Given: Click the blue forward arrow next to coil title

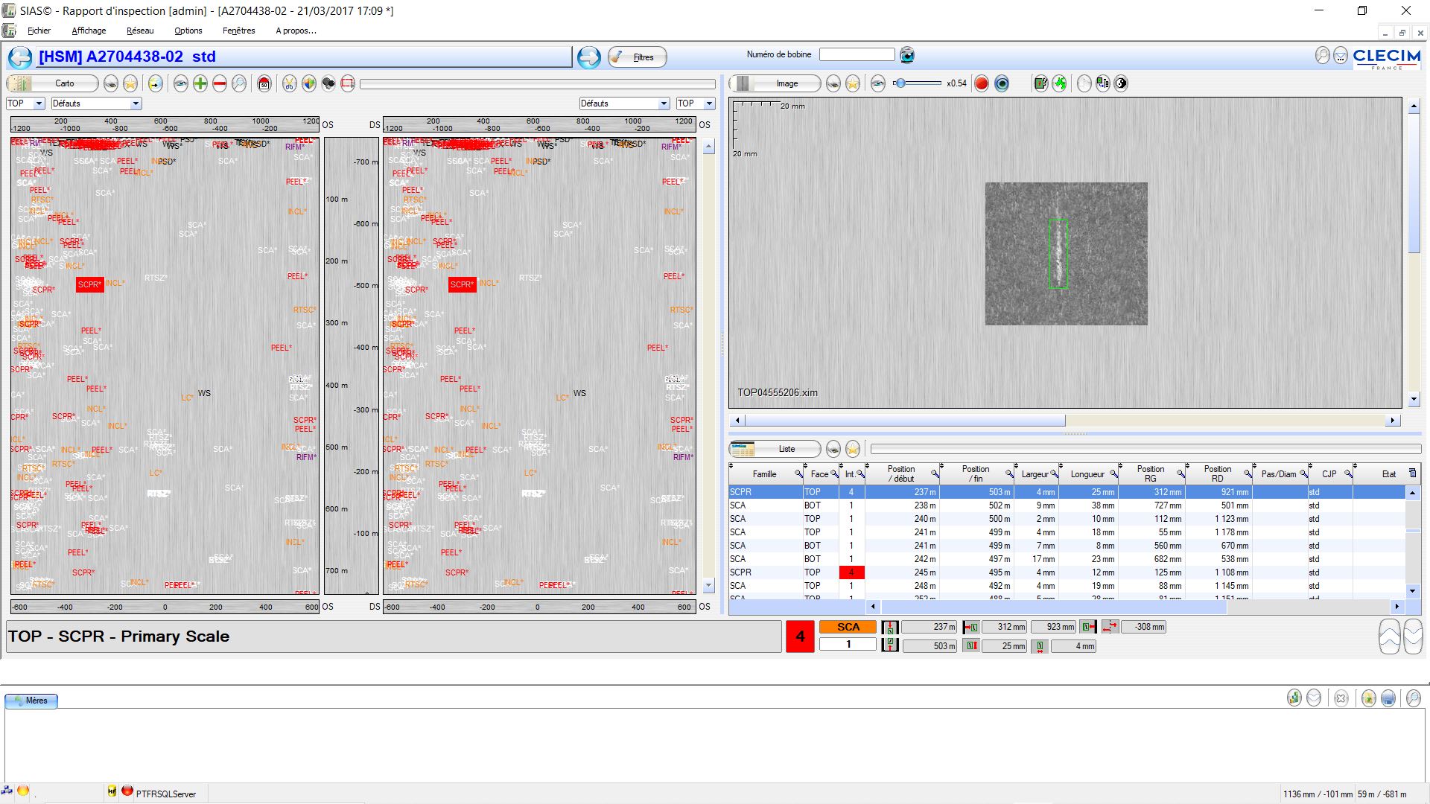Looking at the screenshot, I should click(588, 57).
